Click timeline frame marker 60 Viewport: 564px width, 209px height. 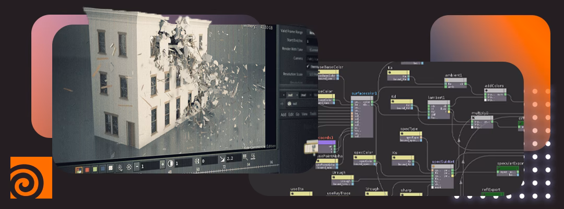click(198, 168)
